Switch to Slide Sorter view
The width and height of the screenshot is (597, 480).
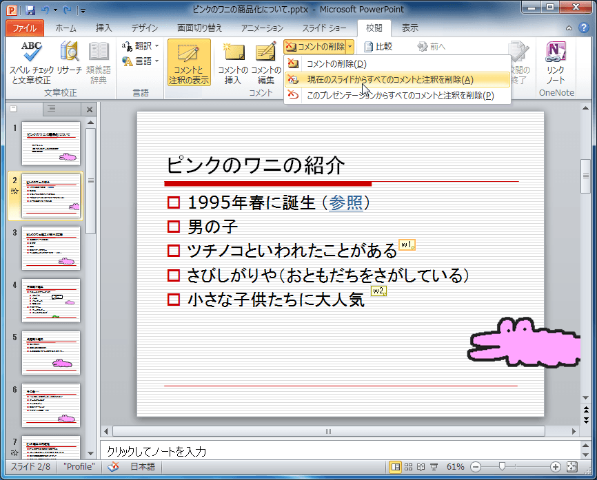pyautogui.click(x=408, y=467)
